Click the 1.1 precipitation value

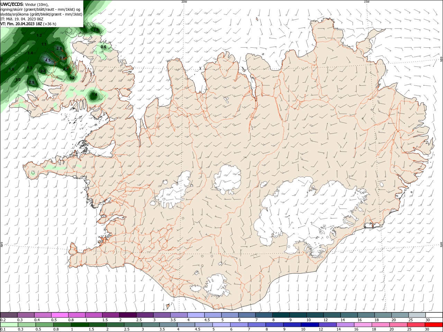44,44
